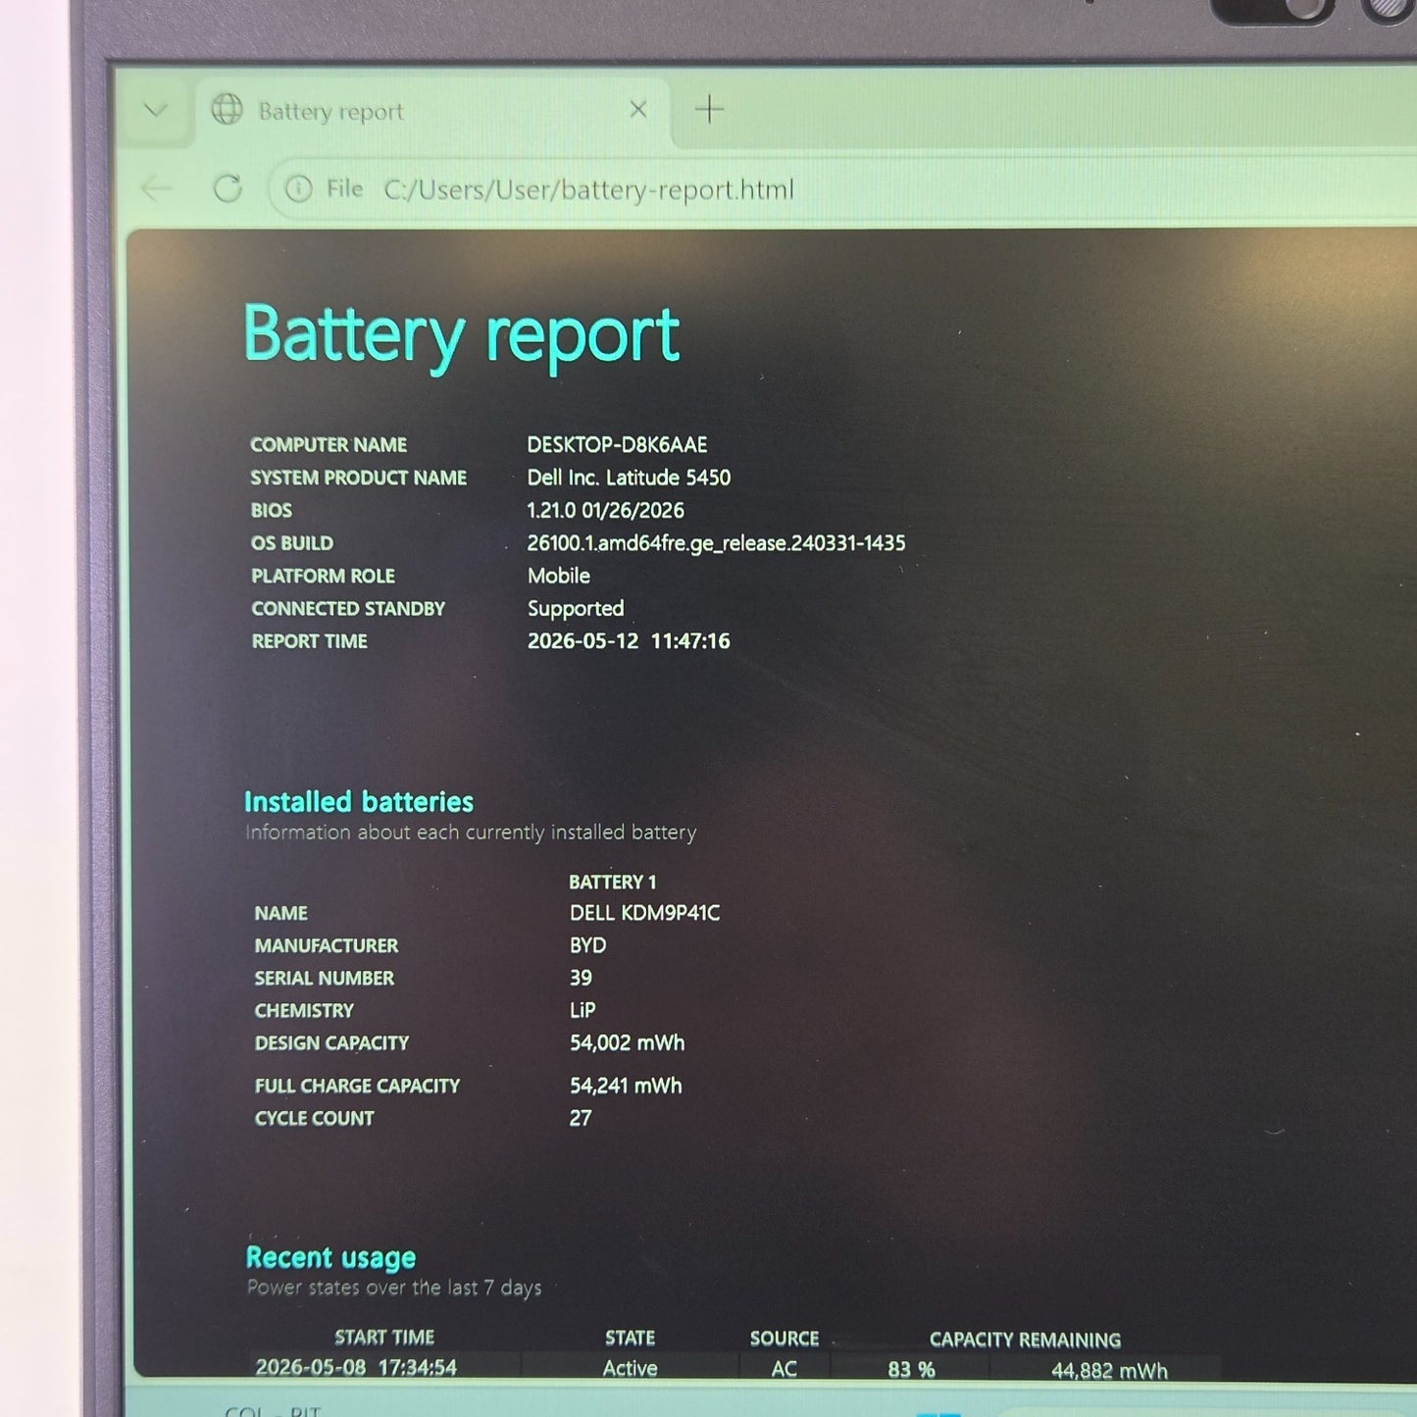This screenshot has height=1417, width=1417.
Task: Click the SERIAL NUMBER label
Action: coord(324,978)
